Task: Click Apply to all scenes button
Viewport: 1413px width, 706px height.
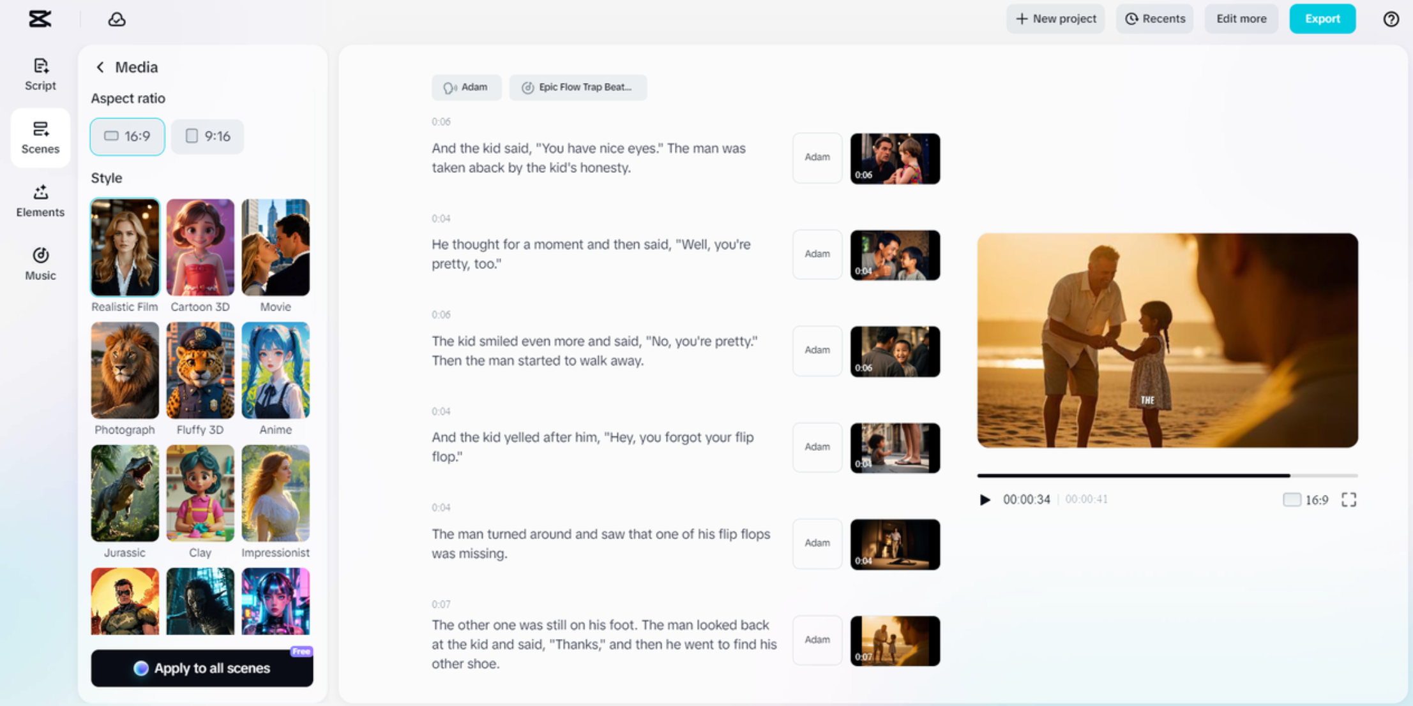Action: pos(202,668)
